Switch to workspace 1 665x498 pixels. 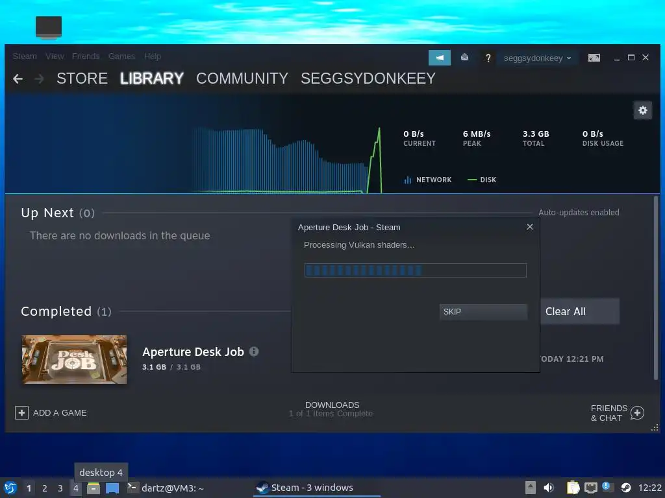[x=29, y=488]
